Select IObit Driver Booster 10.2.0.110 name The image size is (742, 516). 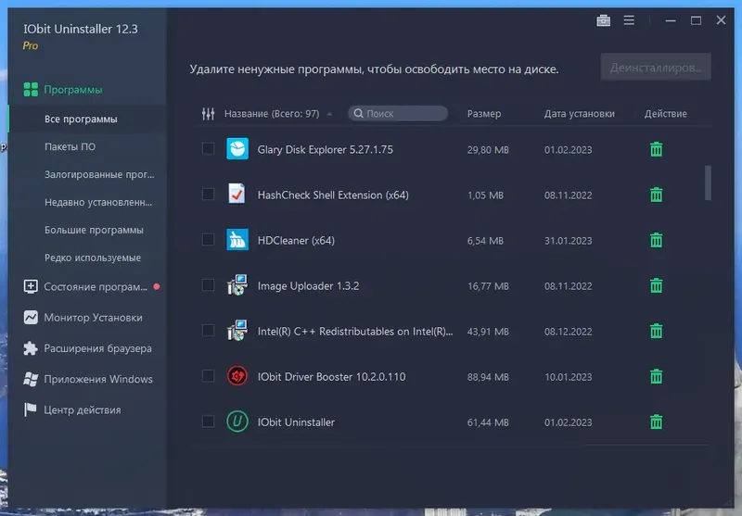tap(331, 377)
